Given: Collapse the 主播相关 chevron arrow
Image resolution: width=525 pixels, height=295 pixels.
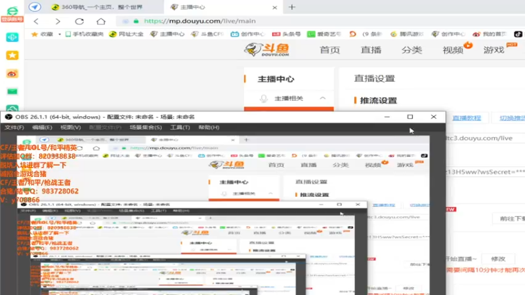Looking at the screenshot, I should click(x=322, y=98).
